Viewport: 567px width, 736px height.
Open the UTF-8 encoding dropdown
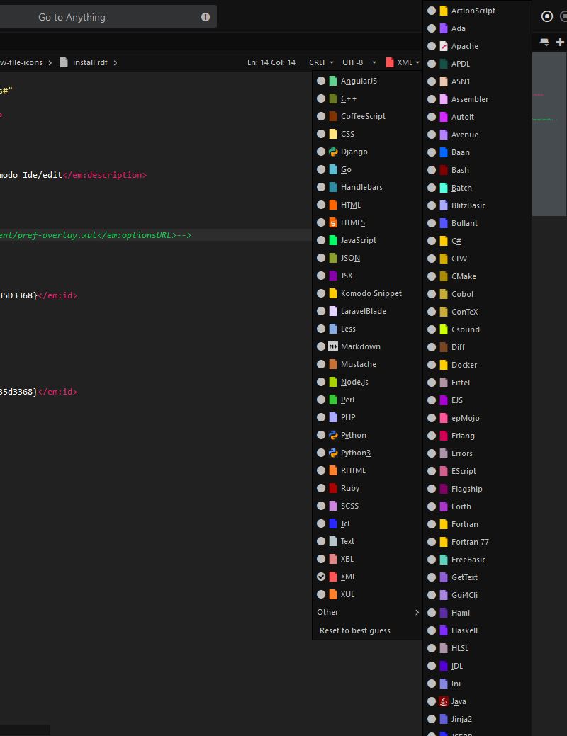coord(359,62)
